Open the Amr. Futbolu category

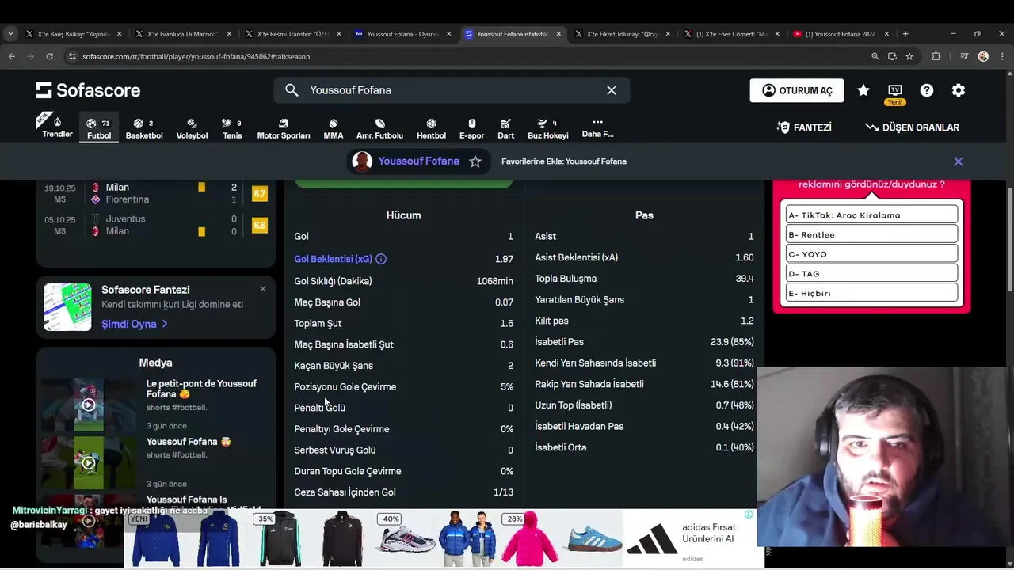tap(379, 128)
